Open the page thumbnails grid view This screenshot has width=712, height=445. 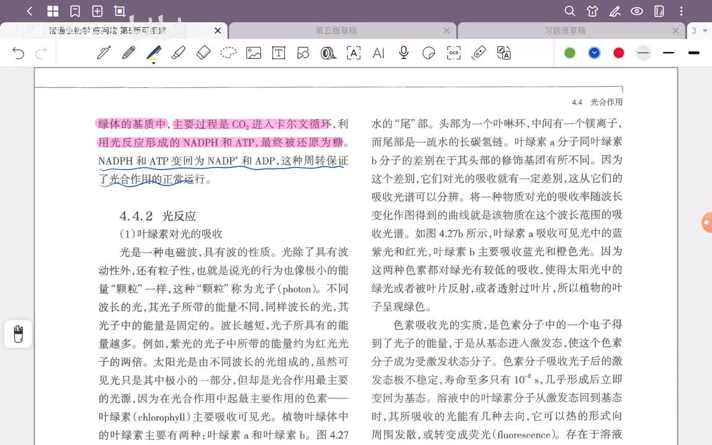(53, 11)
